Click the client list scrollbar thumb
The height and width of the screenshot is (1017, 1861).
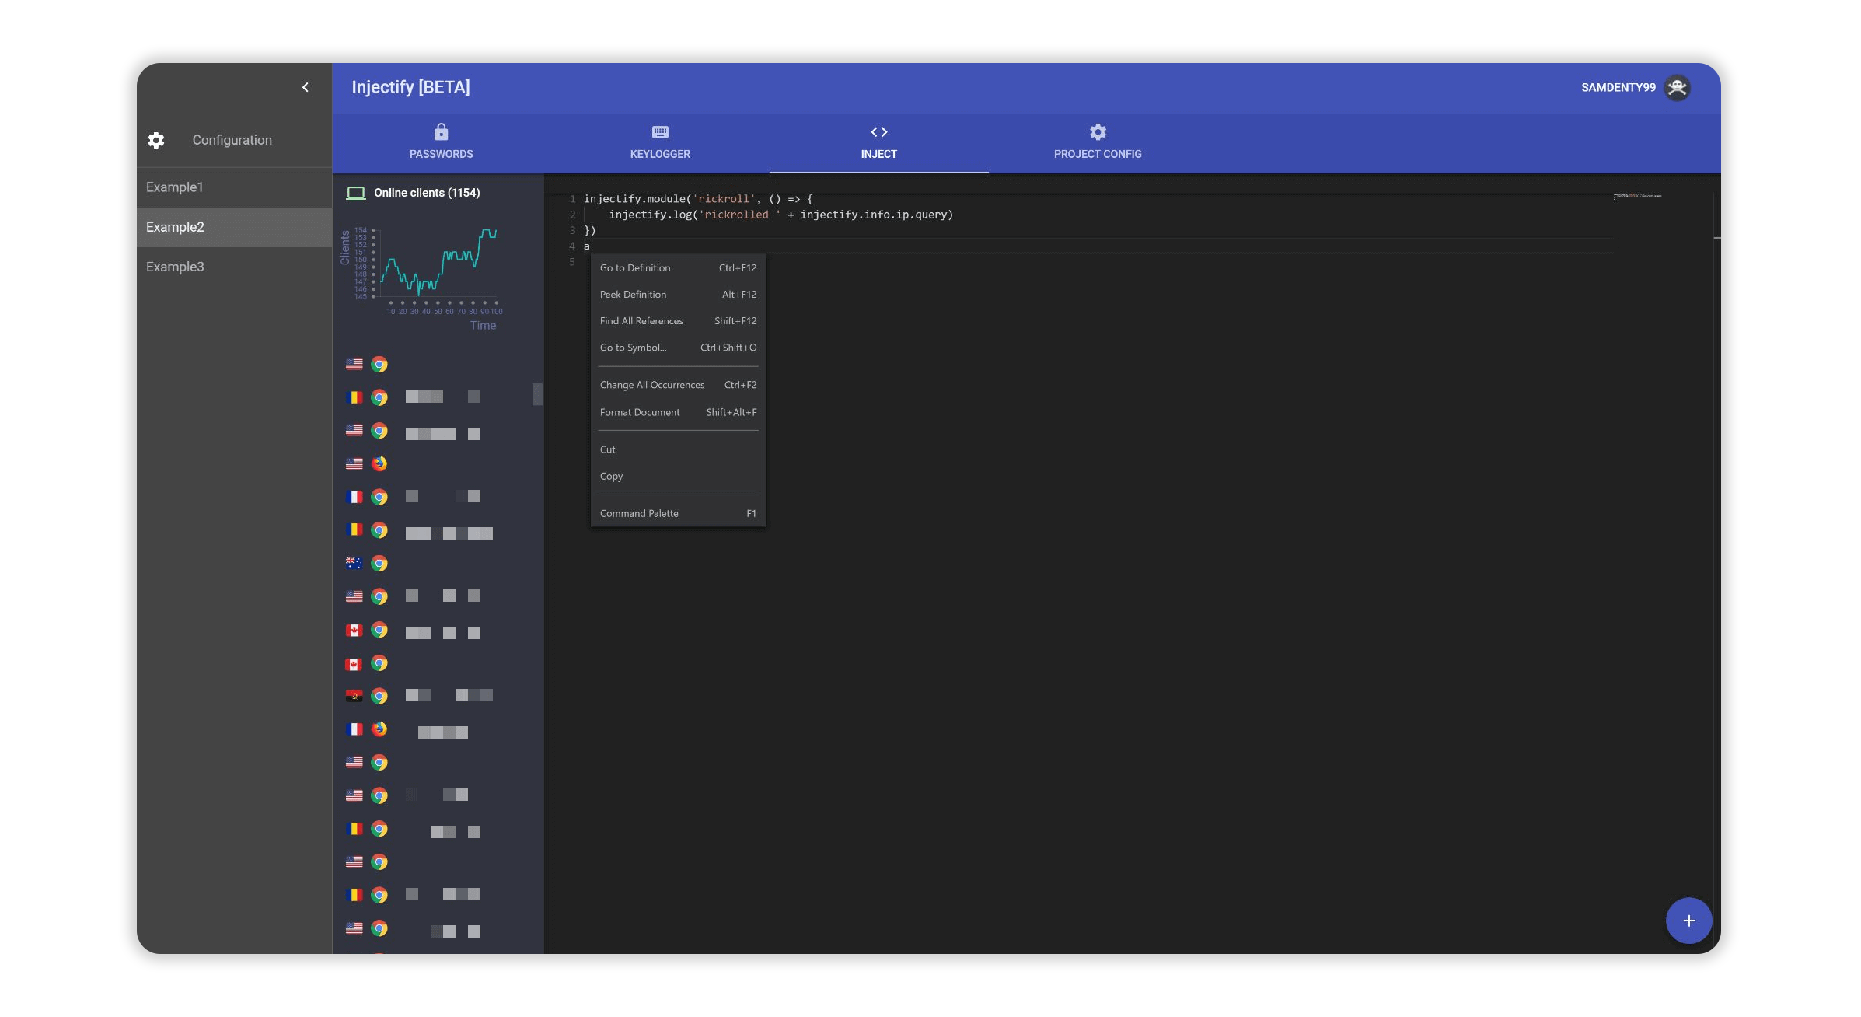[x=537, y=394]
